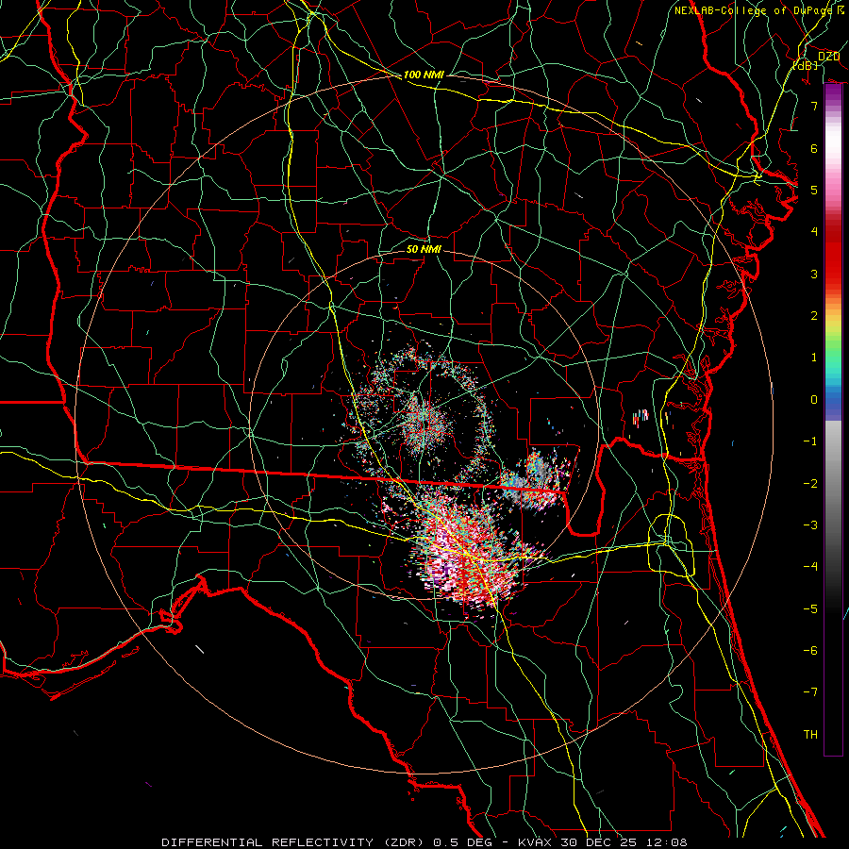Click the '30 DEC 25 12:08' timestamp

[623, 842]
